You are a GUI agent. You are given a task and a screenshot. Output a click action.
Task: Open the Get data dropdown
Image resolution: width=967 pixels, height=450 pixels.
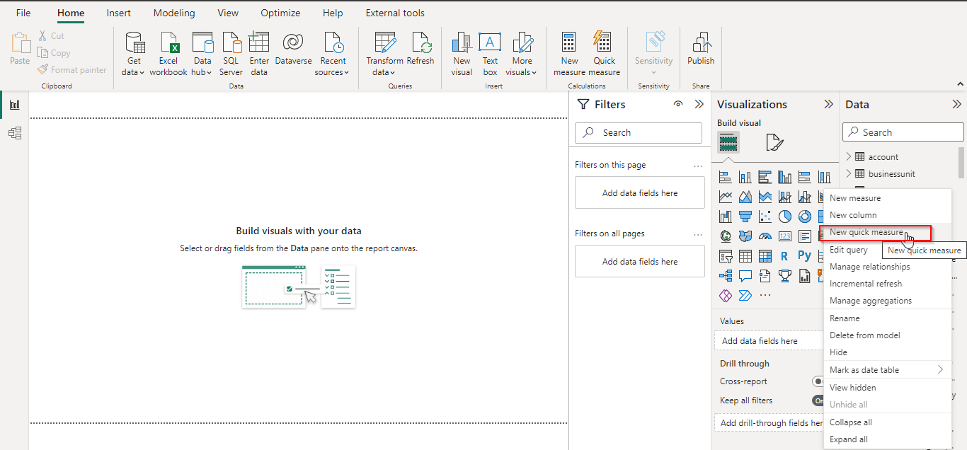pyautogui.click(x=133, y=71)
